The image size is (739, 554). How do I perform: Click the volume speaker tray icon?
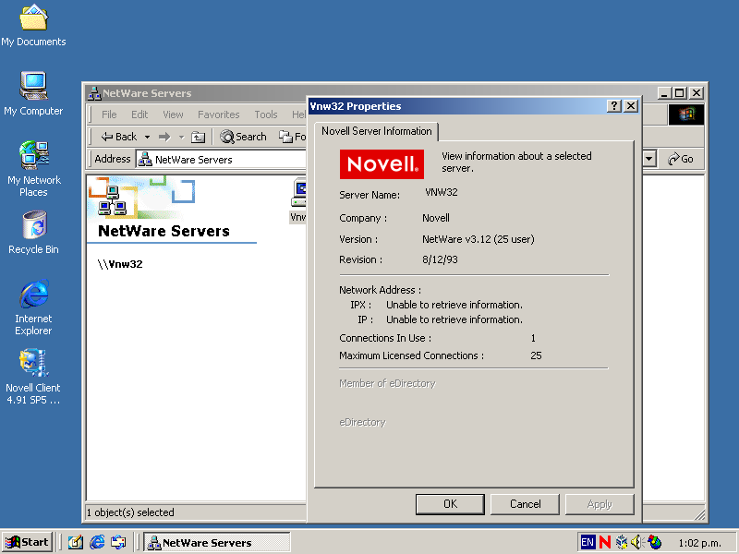pyautogui.click(x=637, y=542)
